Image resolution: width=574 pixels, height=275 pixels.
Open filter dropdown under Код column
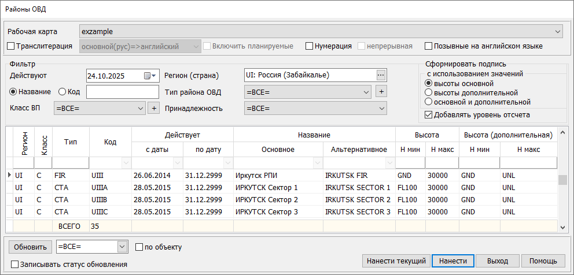click(126, 163)
